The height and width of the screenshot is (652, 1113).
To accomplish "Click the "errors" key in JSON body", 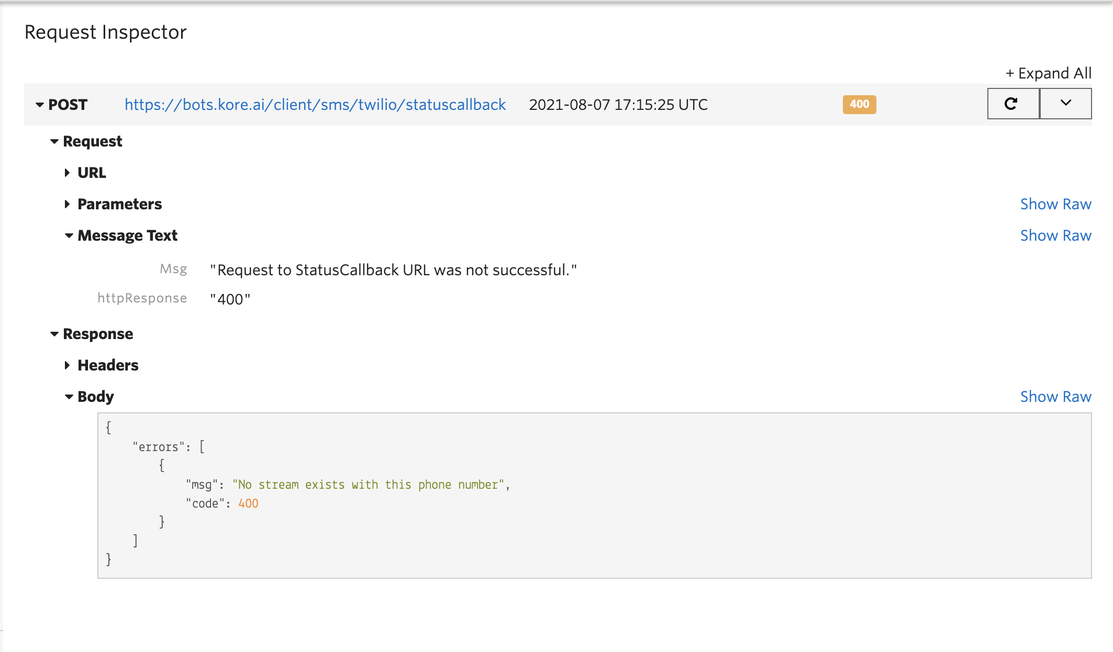I will click(159, 447).
